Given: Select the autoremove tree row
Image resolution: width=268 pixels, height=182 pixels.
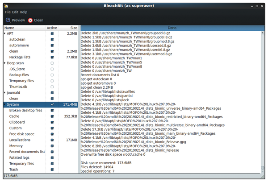Looking at the screenshot, I should click(x=41, y=45).
